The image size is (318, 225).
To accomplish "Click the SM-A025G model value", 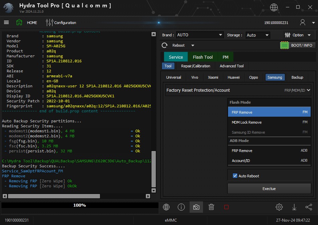I will (56, 46).
